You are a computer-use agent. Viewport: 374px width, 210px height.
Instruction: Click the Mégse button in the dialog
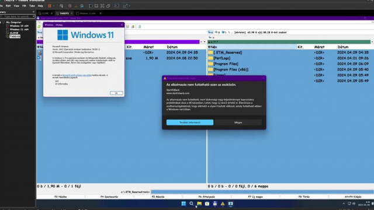coord(238,123)
